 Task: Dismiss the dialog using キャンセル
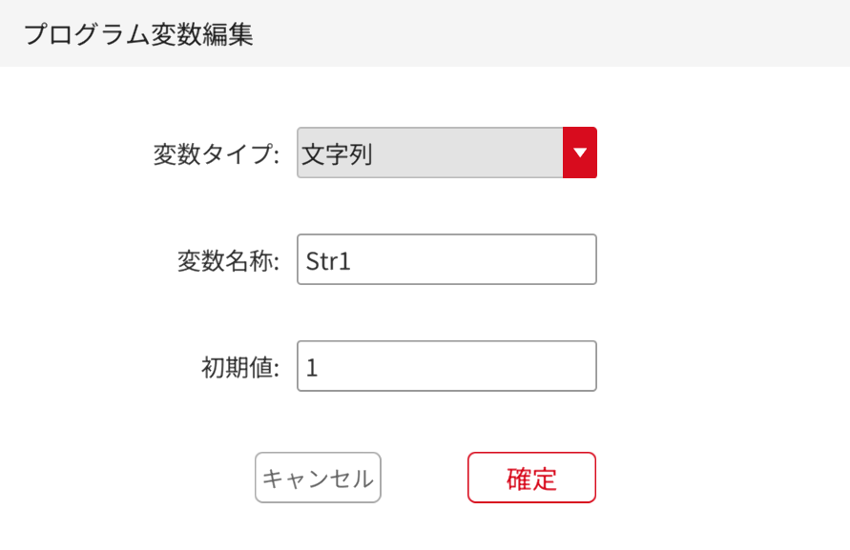click(318, 478)
